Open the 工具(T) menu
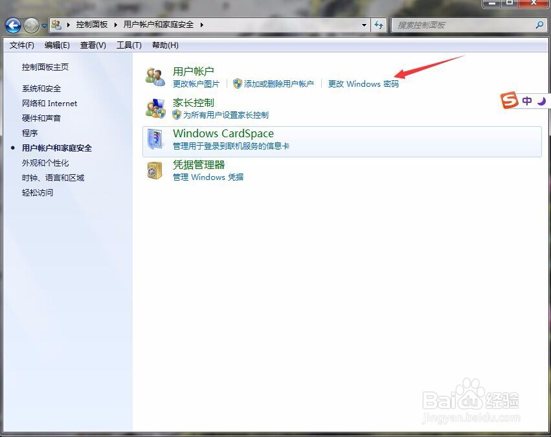551x437 pixels. click(x=128, y=45)
